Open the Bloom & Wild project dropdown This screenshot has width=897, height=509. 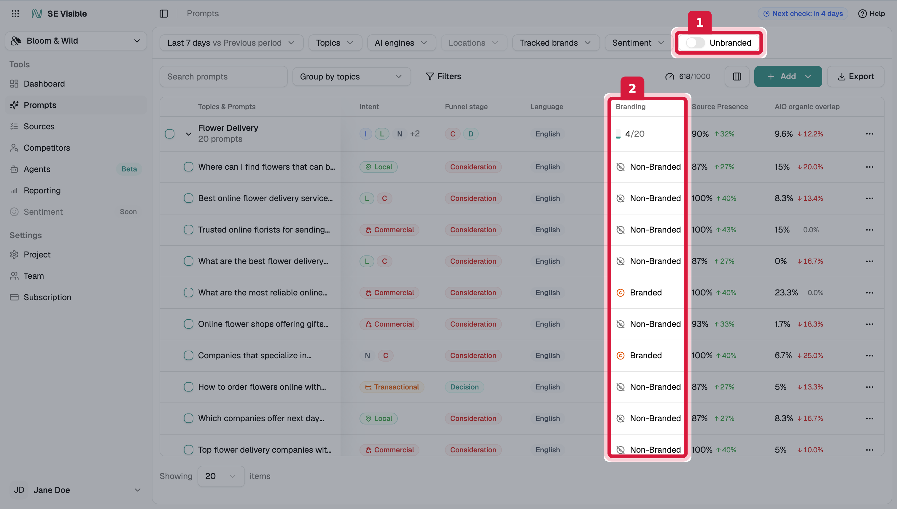pyautogui.click(x=76, y=41)
